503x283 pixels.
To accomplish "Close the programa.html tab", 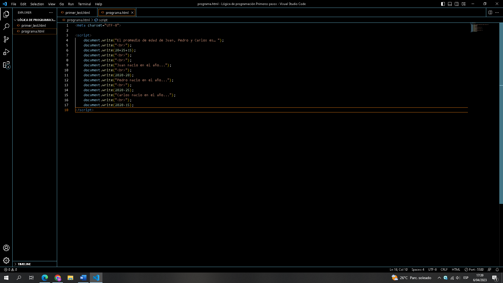I will (x=132, y=13).
